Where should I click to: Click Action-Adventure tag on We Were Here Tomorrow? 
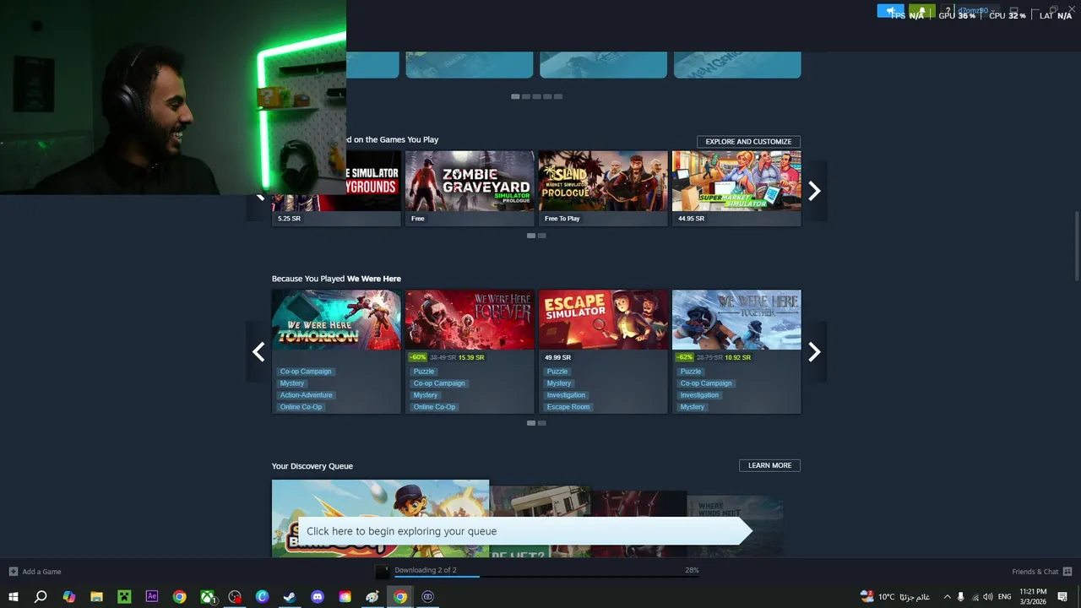pos(307,395)
